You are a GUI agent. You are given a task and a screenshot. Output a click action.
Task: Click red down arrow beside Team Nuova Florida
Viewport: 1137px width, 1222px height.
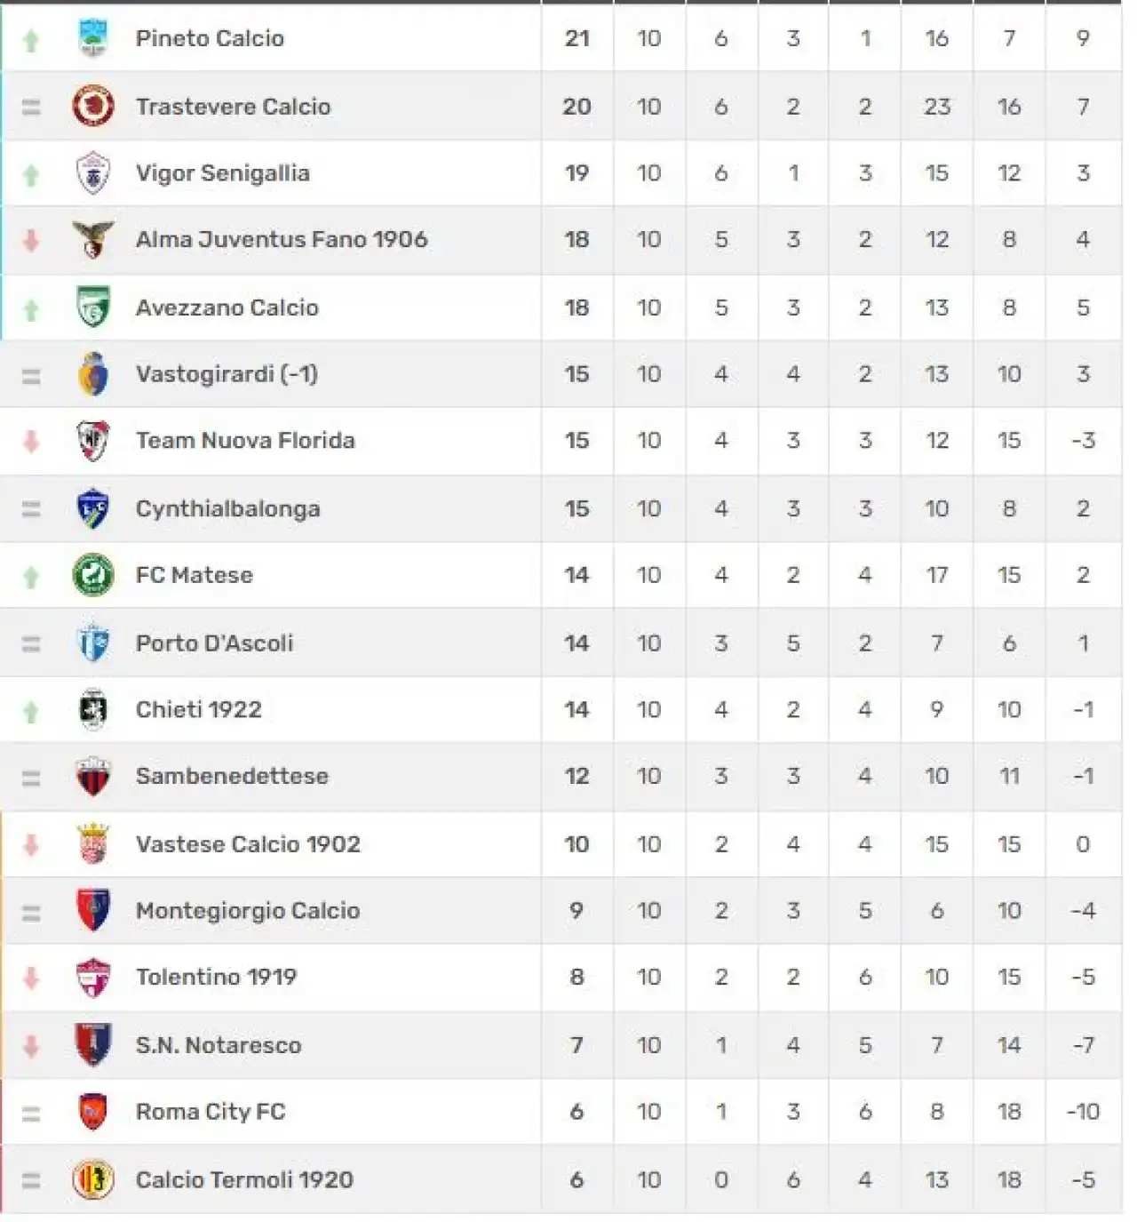31,441
